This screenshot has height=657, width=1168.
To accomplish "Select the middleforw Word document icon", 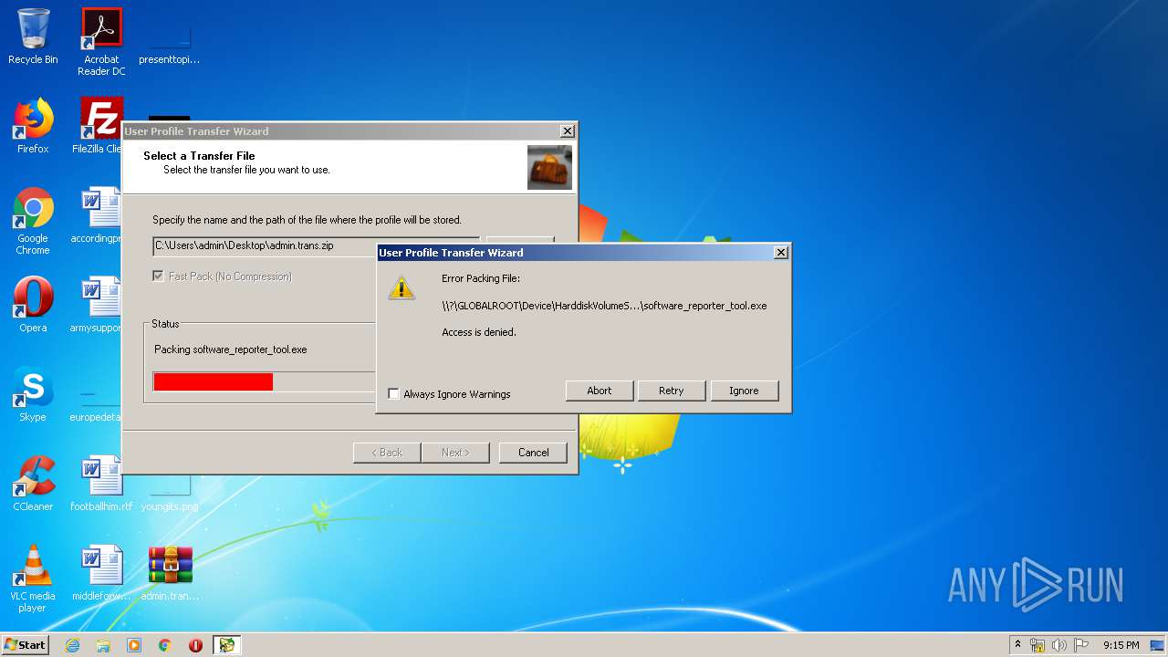I will coord(101,573).
